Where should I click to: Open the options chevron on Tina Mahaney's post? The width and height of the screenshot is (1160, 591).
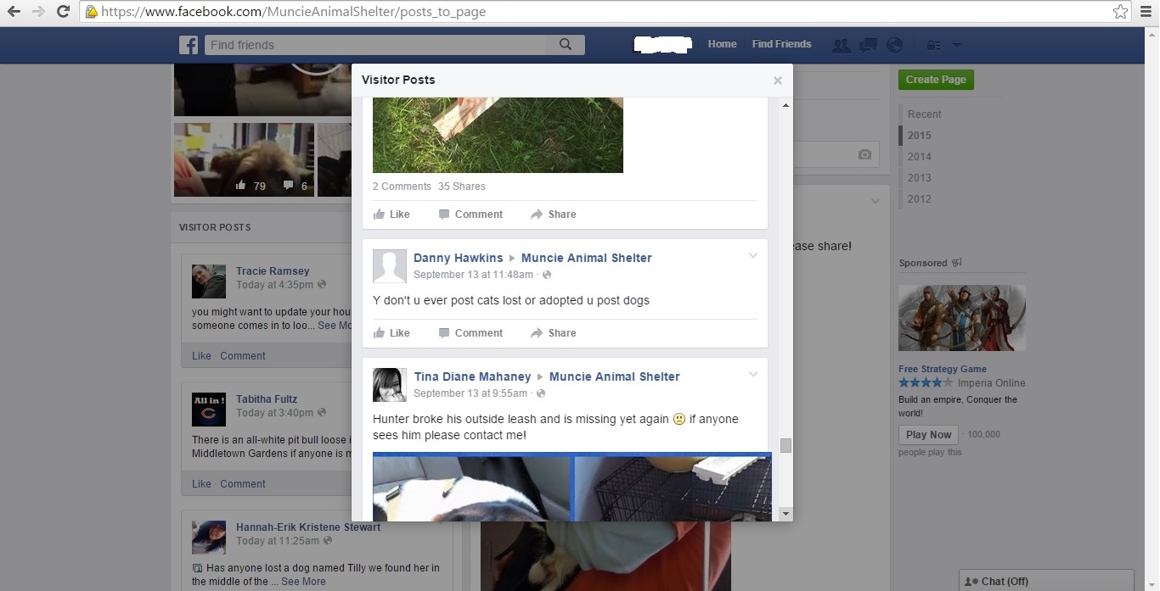(x=752, y=375)
